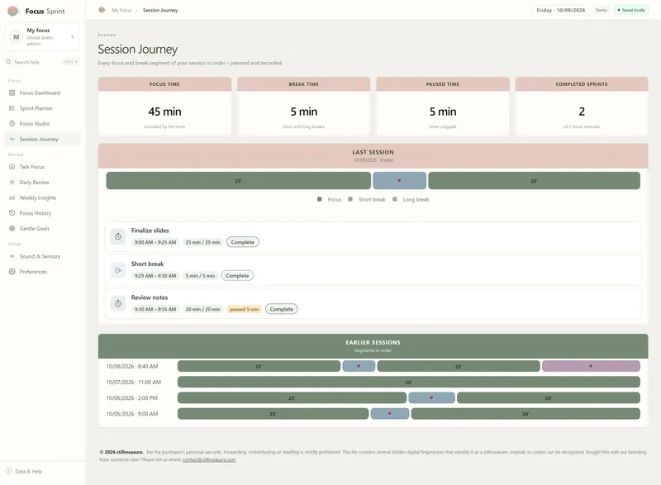Image resolution: width=661 pixels, height=485 pixels.
Task: Expand the My focus workspace switcher
Action: coord(42,36)
